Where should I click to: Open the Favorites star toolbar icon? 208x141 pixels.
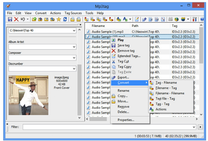[58, 19]
